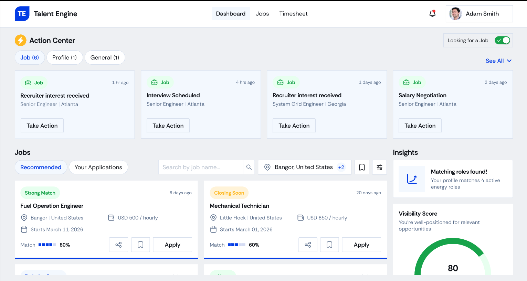Click the Closing Soon badge
The image size is (527, 281).
229,193
